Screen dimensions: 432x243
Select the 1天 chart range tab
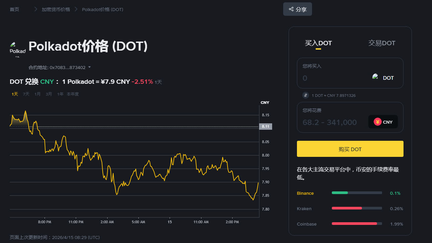pyautogui.click(x=15, y=94)
